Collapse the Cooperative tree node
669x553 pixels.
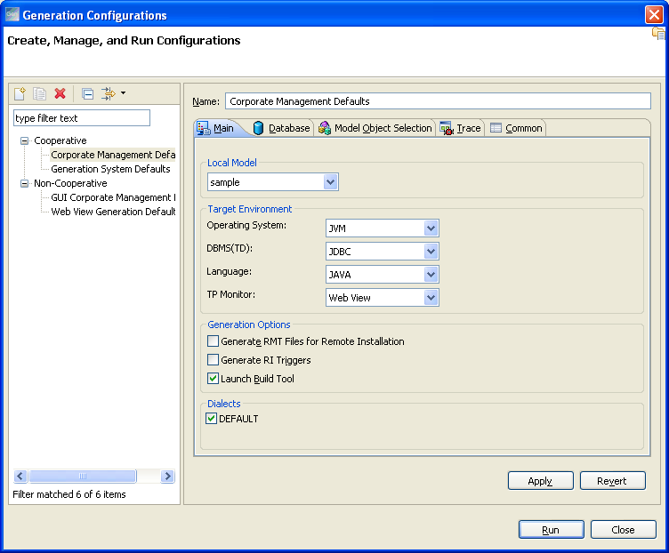(x=24, y=140)
